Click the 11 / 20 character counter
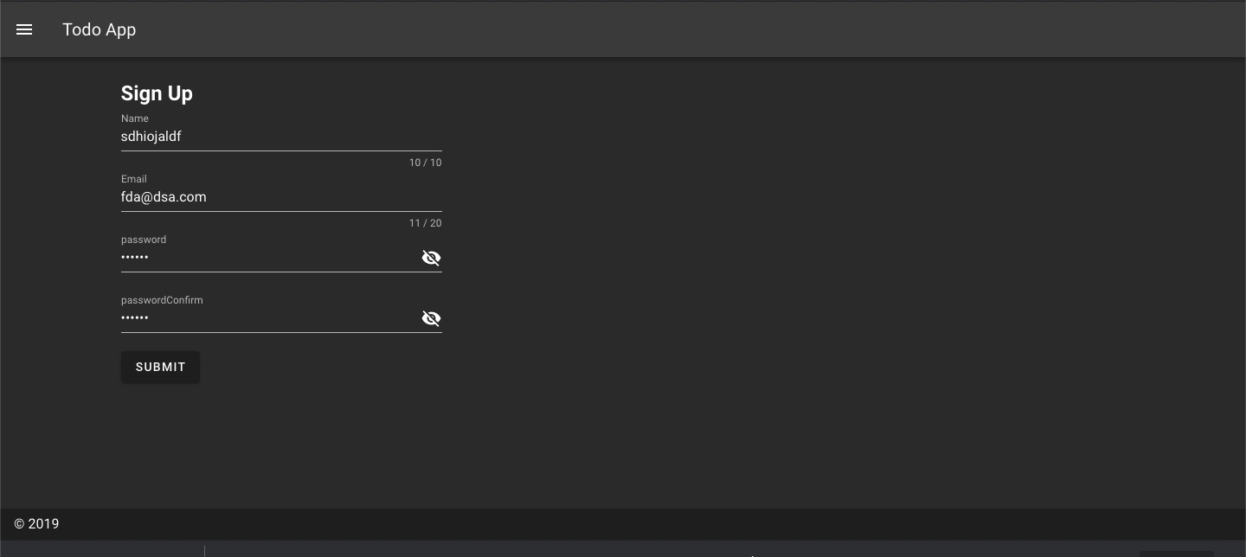Viewport: 1246px width, 557px height. (425, 223)
